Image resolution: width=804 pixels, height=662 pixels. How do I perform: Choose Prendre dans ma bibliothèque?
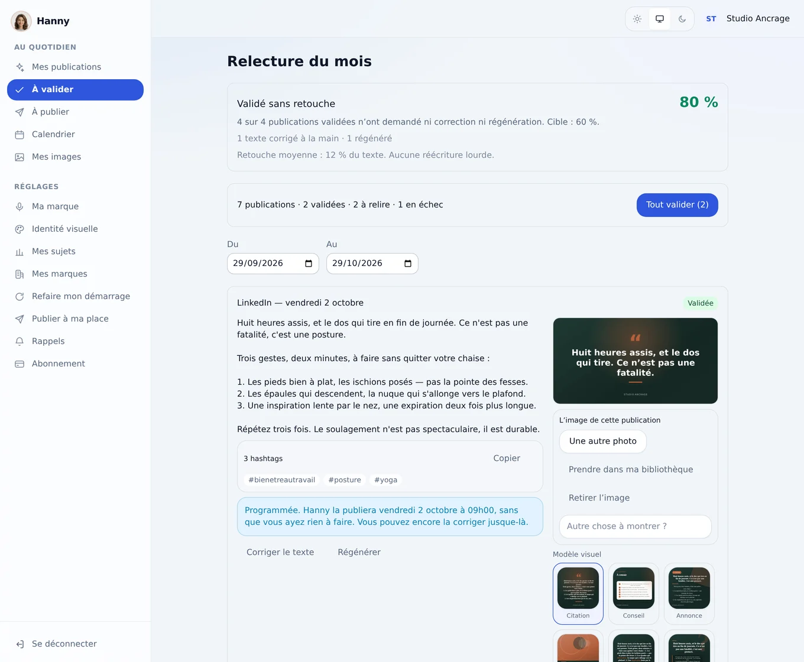(631, 469)
